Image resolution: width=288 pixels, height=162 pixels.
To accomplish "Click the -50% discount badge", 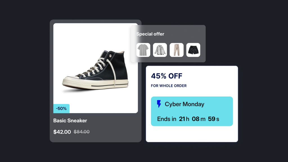I will pos(61,109).
